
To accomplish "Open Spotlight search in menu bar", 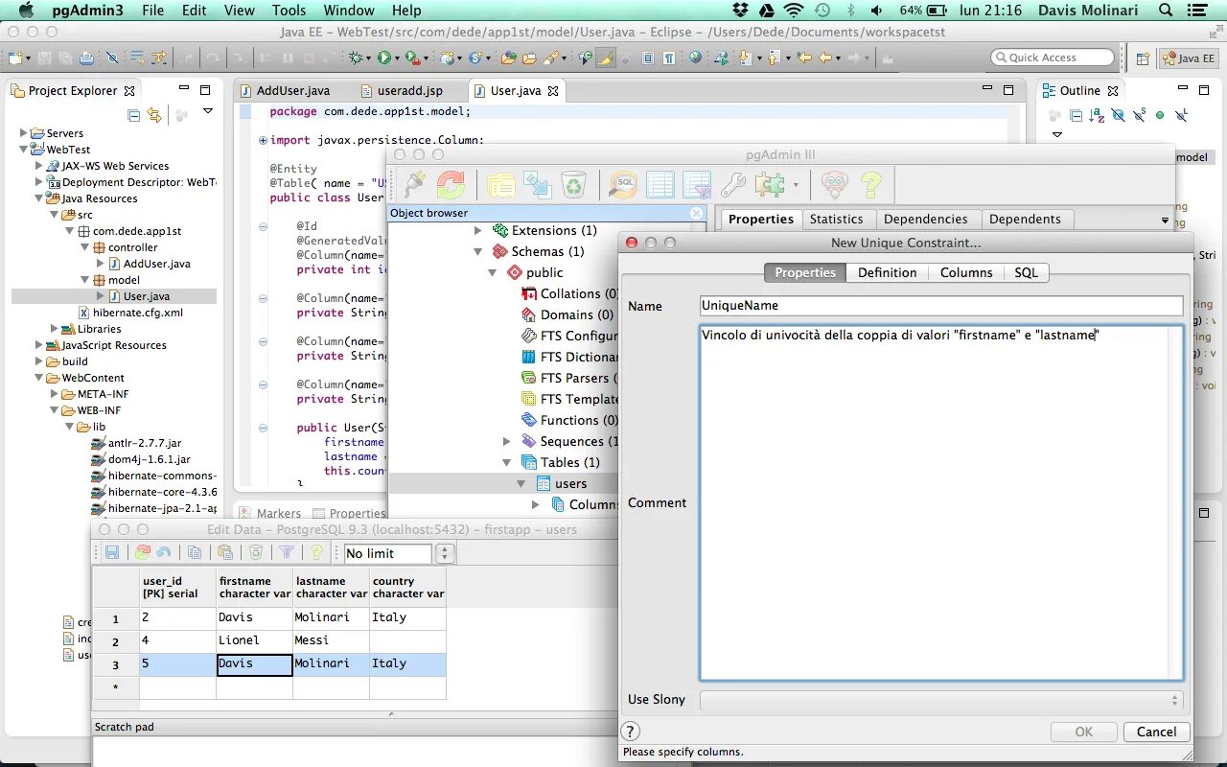I will pyautogui.click(x=1166, y=11).
